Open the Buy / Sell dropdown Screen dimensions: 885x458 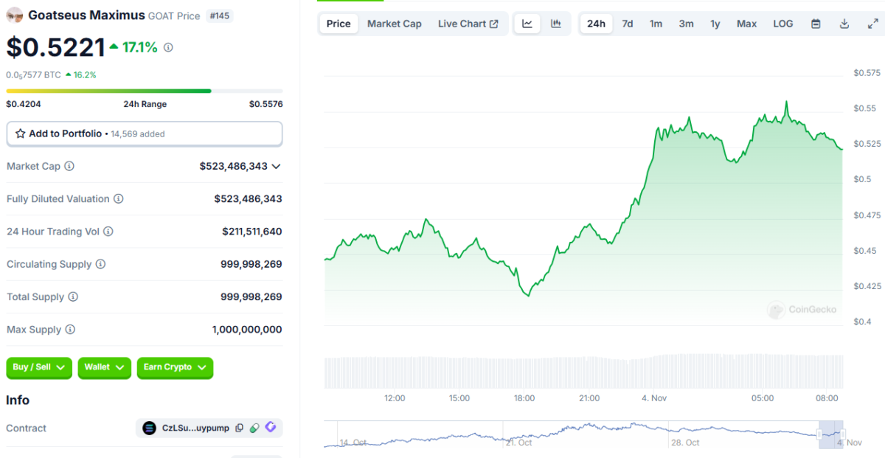pyautogui.click(x=40, y=367)
